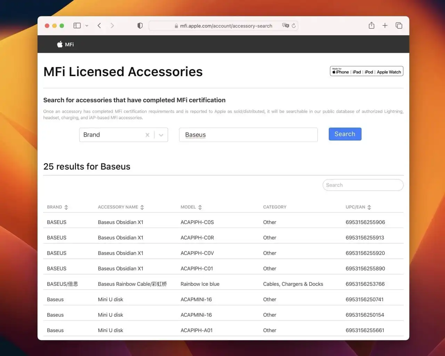Go forward with the forward arrow
This screenshot has width=445, height=356.
coord(112,26)
